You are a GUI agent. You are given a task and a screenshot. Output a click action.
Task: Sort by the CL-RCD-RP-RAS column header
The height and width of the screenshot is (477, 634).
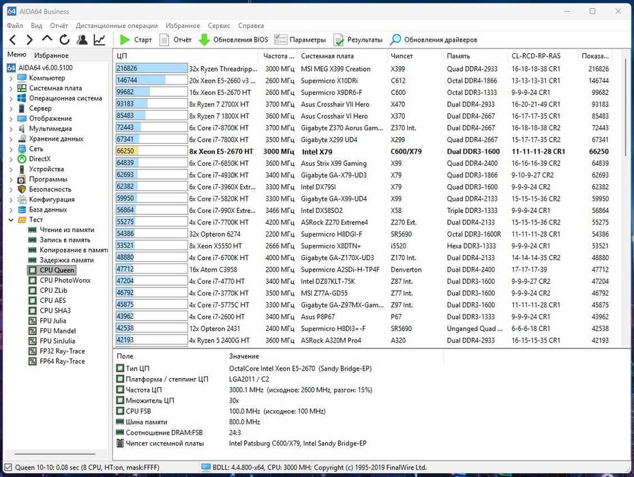[x=542, y=56]
